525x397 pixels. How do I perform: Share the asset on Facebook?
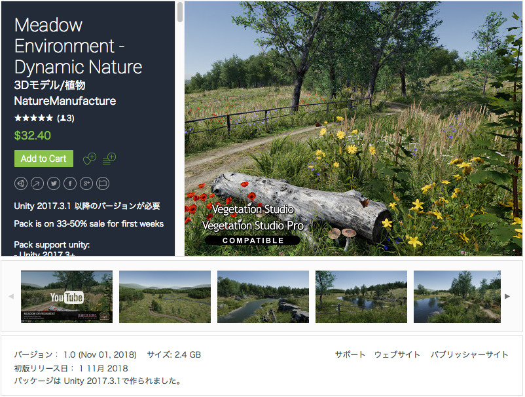(70, 183)
